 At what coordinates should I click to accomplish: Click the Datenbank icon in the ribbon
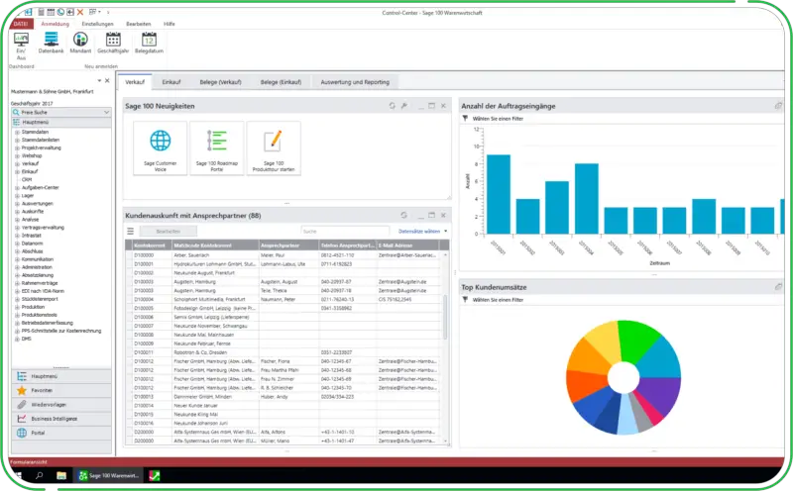coord(50,41)
